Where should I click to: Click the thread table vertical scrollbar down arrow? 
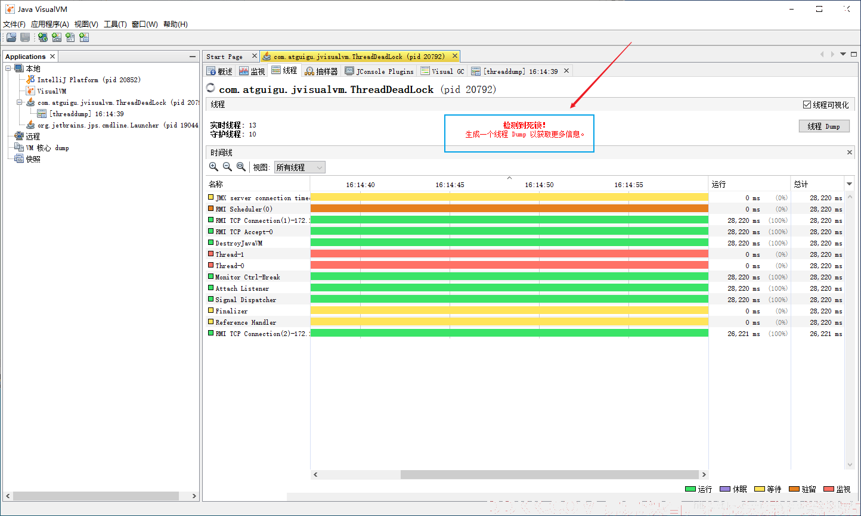click(x=849, y=465)
